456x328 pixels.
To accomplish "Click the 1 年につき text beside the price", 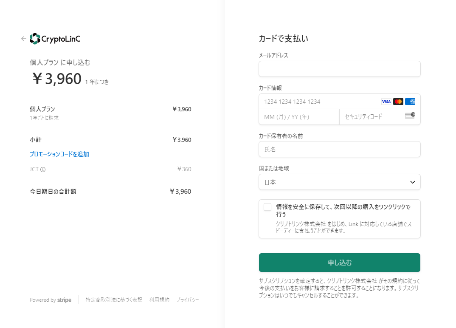I will (x=97, y=82).
